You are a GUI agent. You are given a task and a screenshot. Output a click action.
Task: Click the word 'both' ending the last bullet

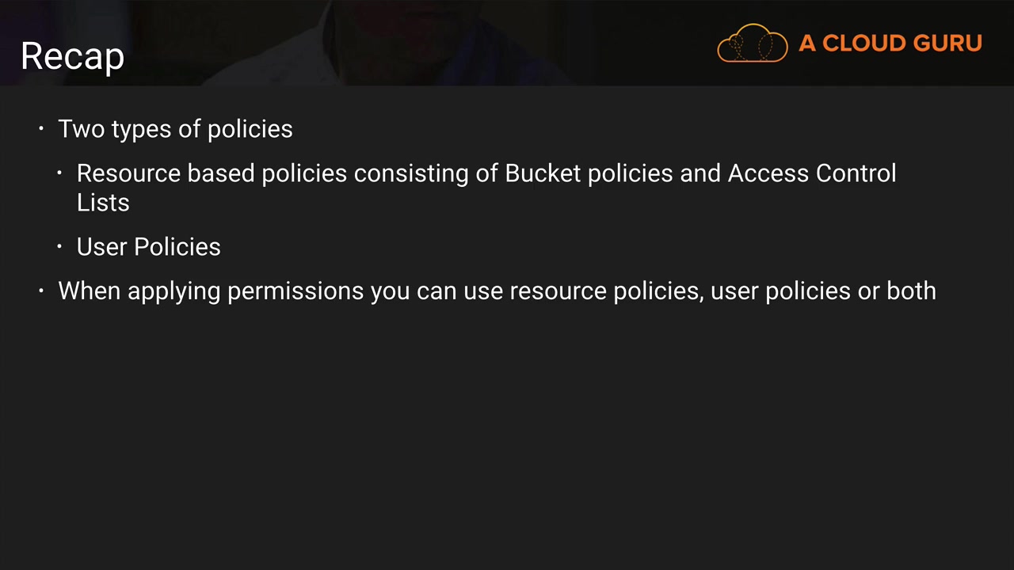[911, 291]
